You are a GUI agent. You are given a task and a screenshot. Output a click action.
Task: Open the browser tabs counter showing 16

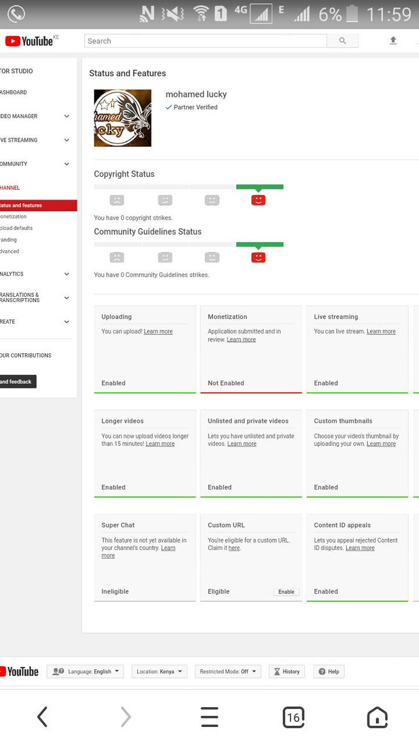[x=294, y=717]
